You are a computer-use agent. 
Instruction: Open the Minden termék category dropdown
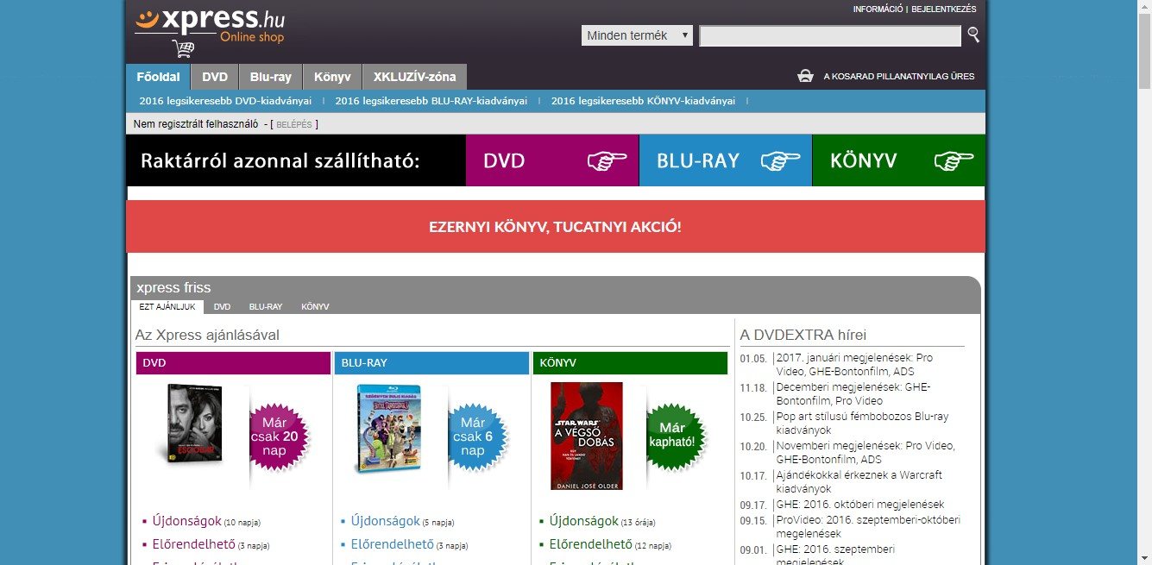tap(637, 35)
